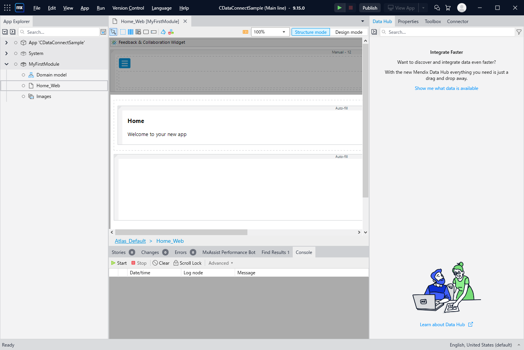Insert a layout grid from page toolbar
524x350 pixels.
pos(131,32)
